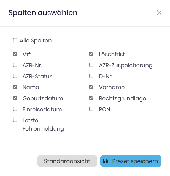
Task: Tick the AZR-Status column checkbox
Action: pyautogui.click(x=15, y=76)
